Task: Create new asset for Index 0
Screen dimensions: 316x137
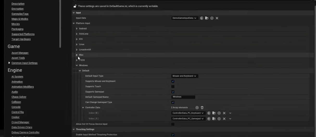Action: point(219,113)
